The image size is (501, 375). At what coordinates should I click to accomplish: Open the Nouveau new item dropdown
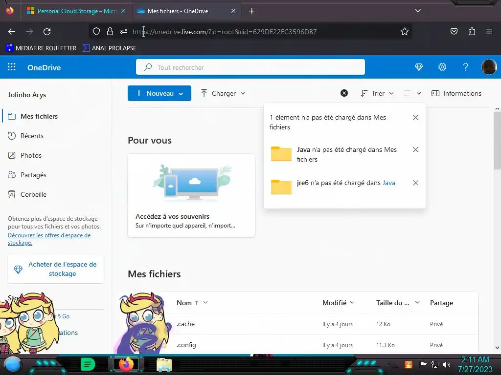[x=159, y=93]
